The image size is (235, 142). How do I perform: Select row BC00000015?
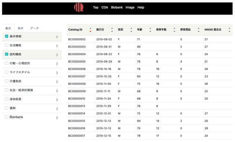(x=149, y=121)
